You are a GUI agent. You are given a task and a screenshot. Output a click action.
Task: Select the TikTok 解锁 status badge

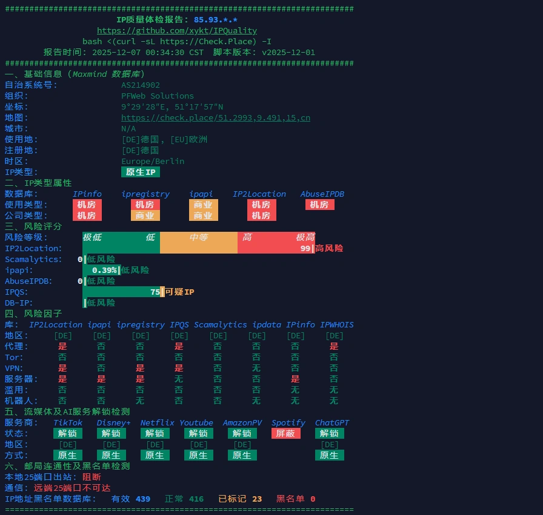[x=68, y=434]
